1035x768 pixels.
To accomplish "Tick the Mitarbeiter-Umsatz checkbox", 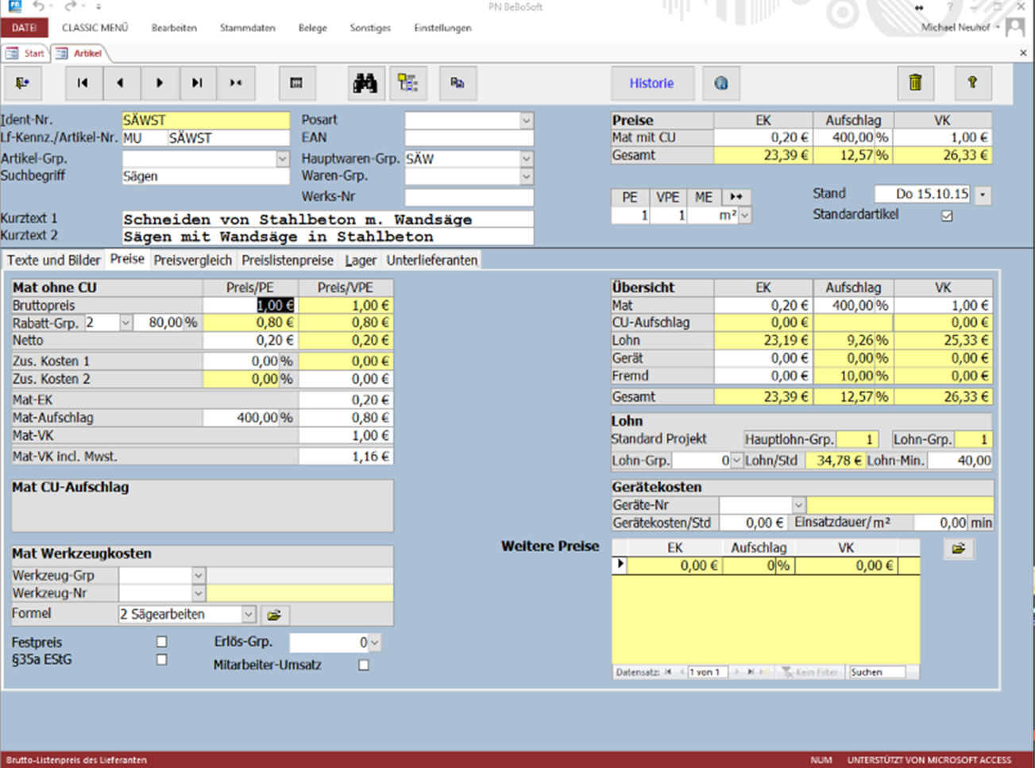I will pos(364,666).
